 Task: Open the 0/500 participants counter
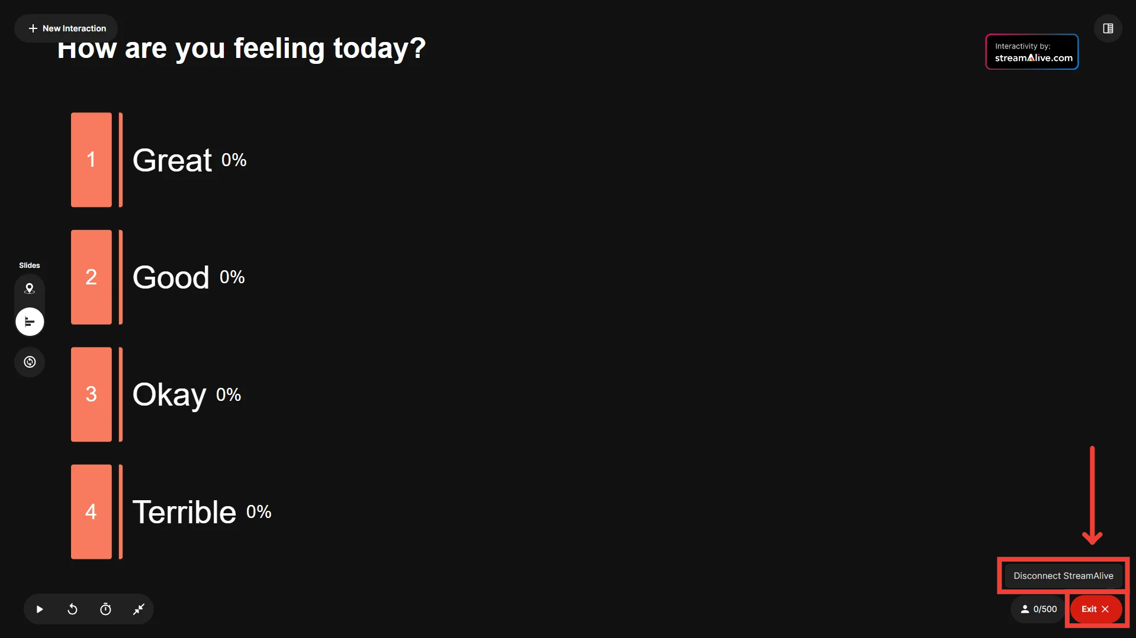(1038, 609)
